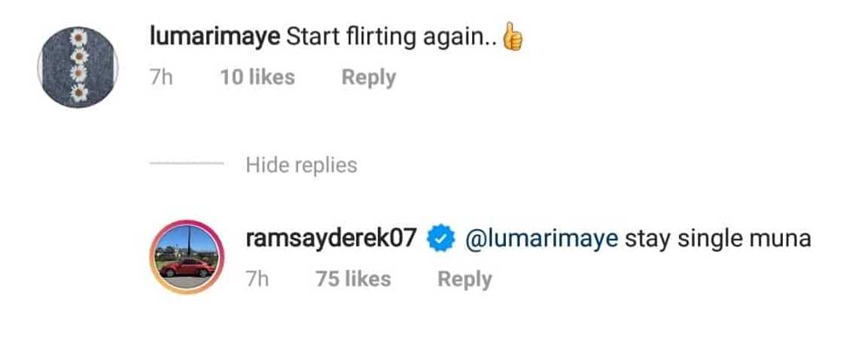Click the 7h timestamp under ramsayderek07's reply
The image size is (843, 341).
pos(257,279)
